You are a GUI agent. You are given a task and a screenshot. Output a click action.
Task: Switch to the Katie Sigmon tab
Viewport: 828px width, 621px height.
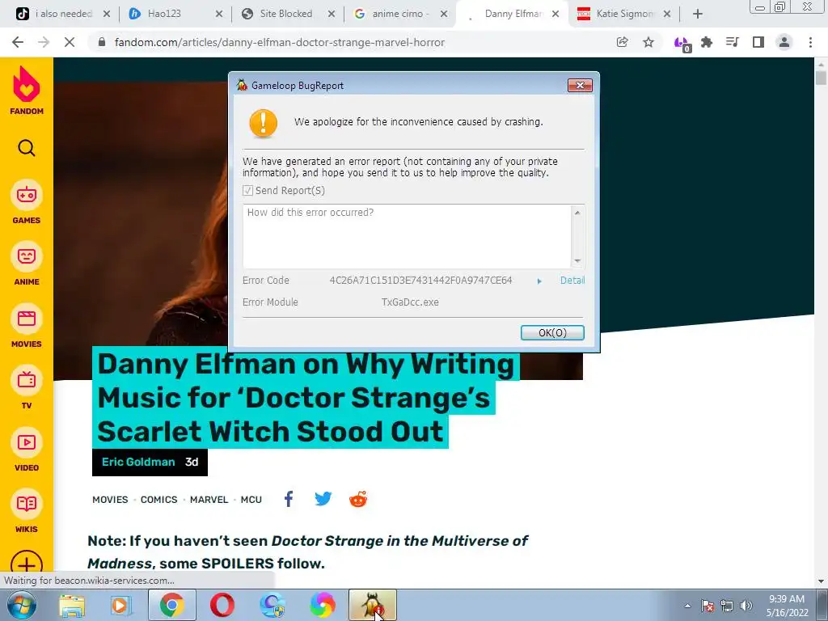coord(623,14)
